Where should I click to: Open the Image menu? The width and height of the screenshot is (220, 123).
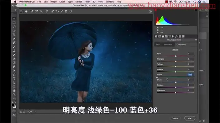53,2
